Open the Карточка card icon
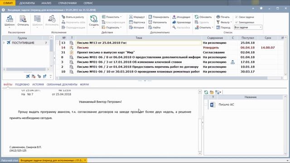290x163 pixels. tap(131, 22)
